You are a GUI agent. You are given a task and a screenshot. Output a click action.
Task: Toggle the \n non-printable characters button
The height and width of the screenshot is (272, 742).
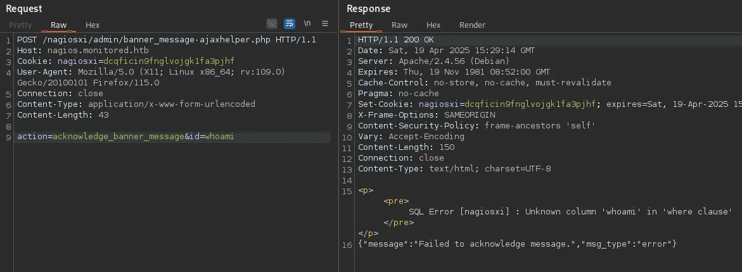point(307,24)
